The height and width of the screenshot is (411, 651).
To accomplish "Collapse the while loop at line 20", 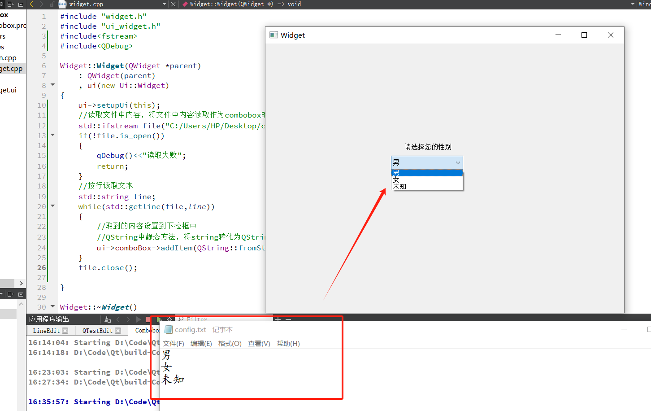I will pyautogui.click(x=52, y=206).
